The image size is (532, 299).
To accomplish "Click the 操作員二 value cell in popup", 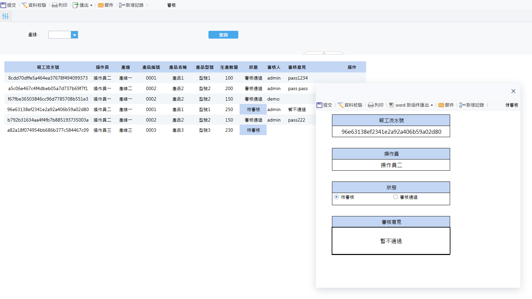I will [x=391, y=165].
